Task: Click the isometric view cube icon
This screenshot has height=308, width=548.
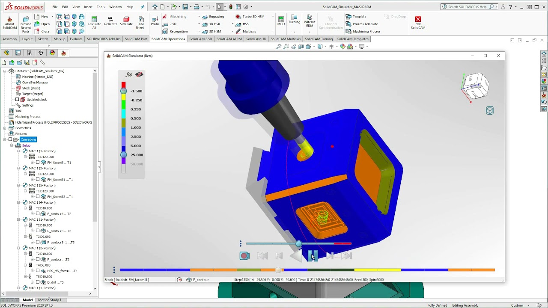Action: coord(490,110)
